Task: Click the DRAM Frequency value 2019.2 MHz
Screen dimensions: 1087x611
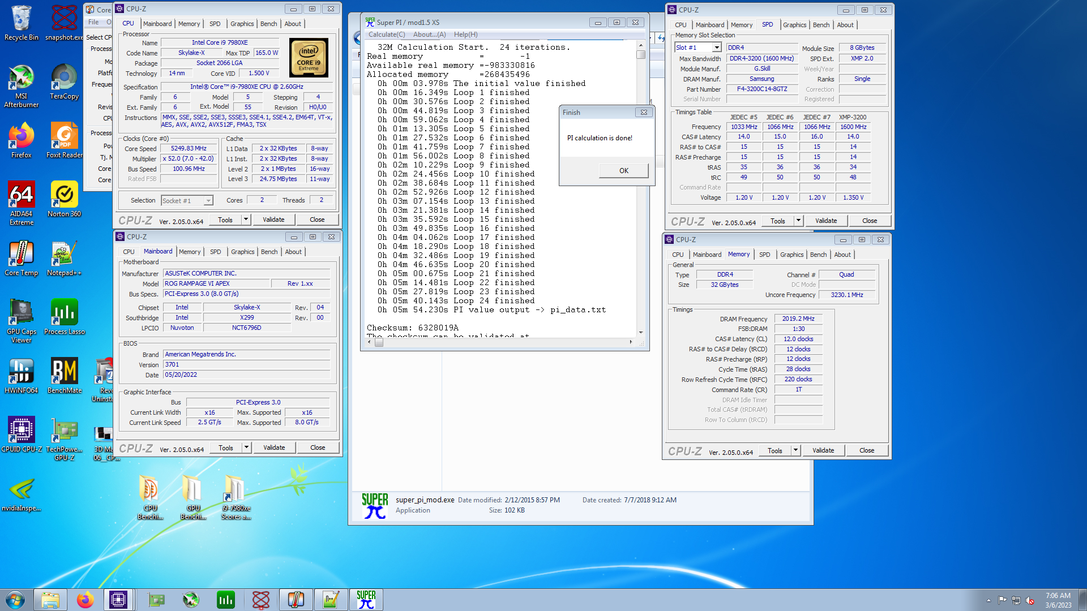Action: 798,319
